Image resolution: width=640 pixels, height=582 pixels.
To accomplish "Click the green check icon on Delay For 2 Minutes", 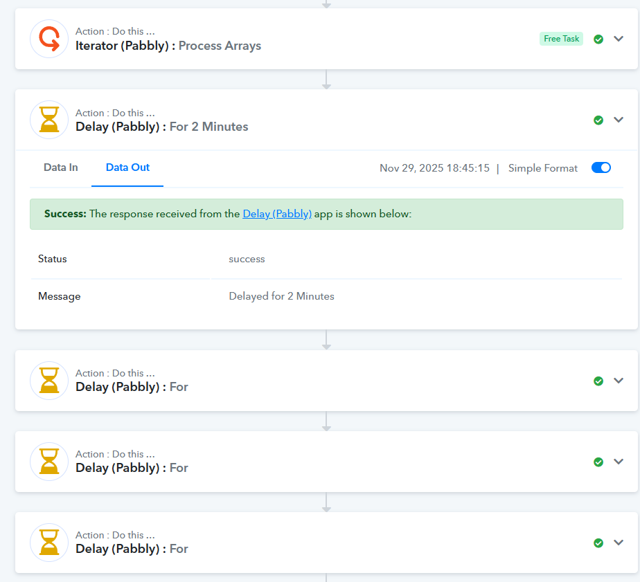I will 598,120.
